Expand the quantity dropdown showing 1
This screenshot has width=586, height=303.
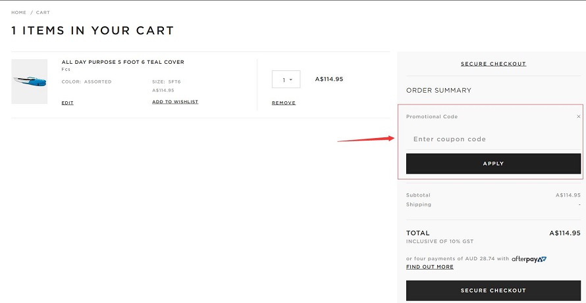[x=286, y=80]
